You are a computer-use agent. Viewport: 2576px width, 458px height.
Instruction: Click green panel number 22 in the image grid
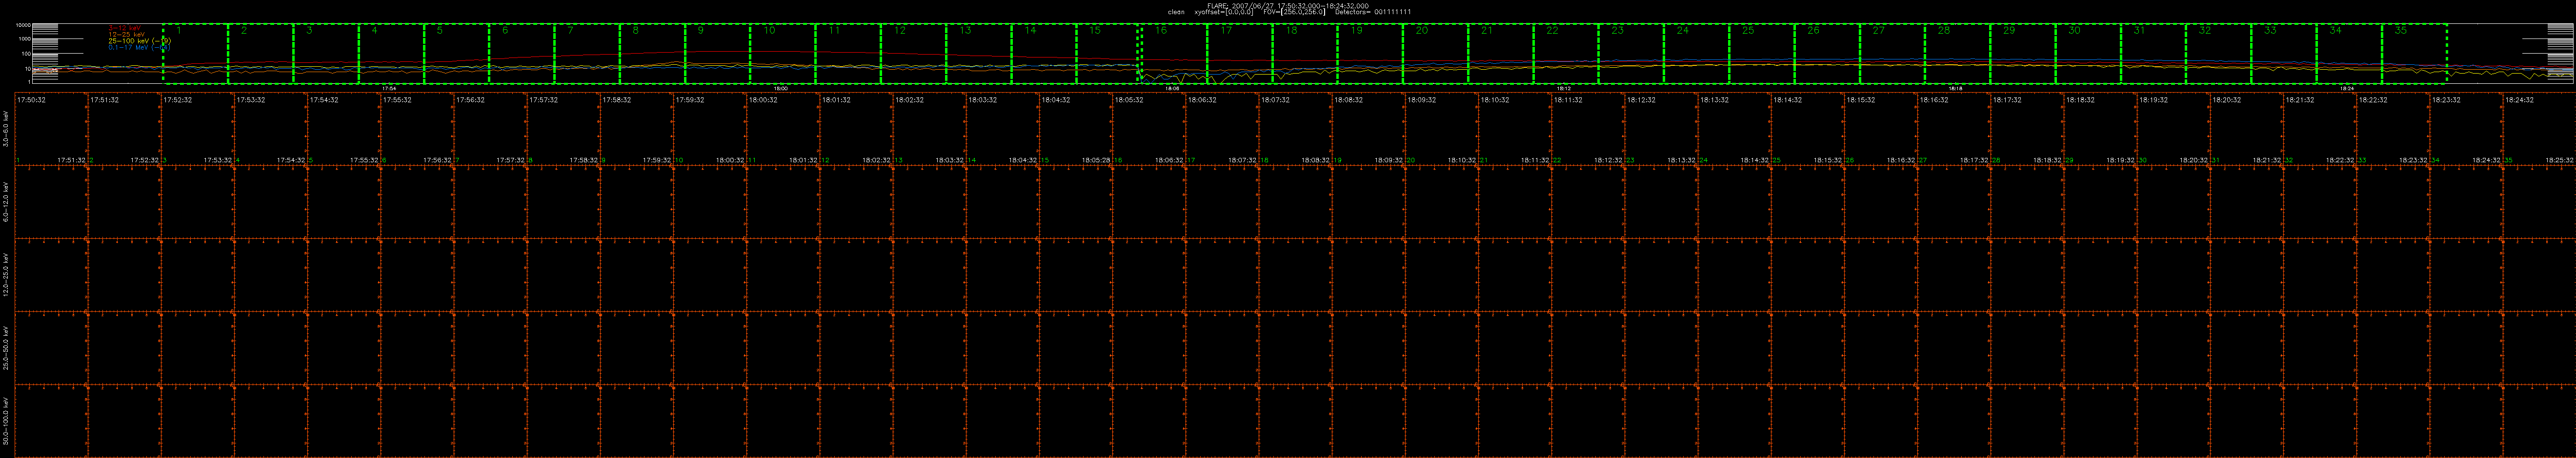tap(1557, 160)
